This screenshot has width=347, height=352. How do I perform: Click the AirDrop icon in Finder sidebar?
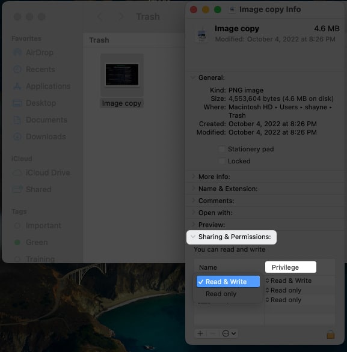click(x=17, y=52)
